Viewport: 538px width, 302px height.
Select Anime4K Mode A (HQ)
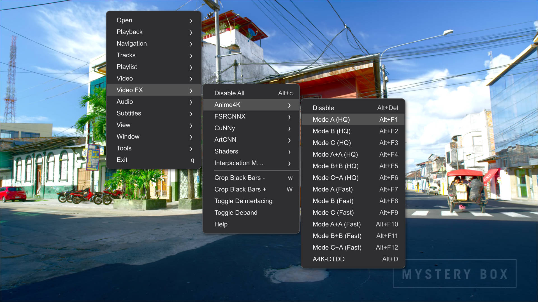coord(353,120)
